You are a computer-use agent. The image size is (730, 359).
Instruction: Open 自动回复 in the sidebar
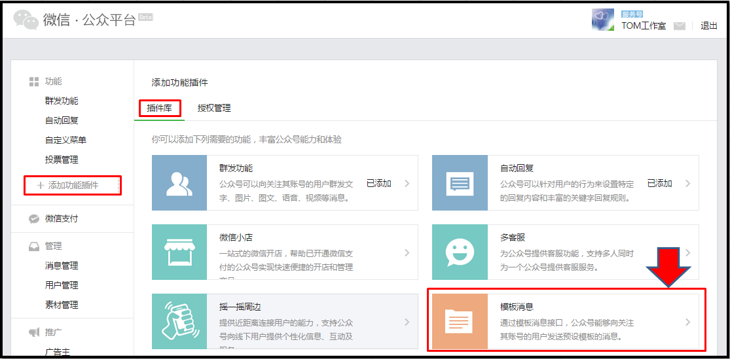(62, 120)
